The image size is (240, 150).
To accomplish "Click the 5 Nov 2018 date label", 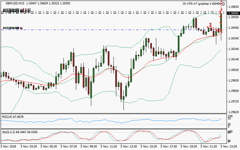I will coord(9,146).
